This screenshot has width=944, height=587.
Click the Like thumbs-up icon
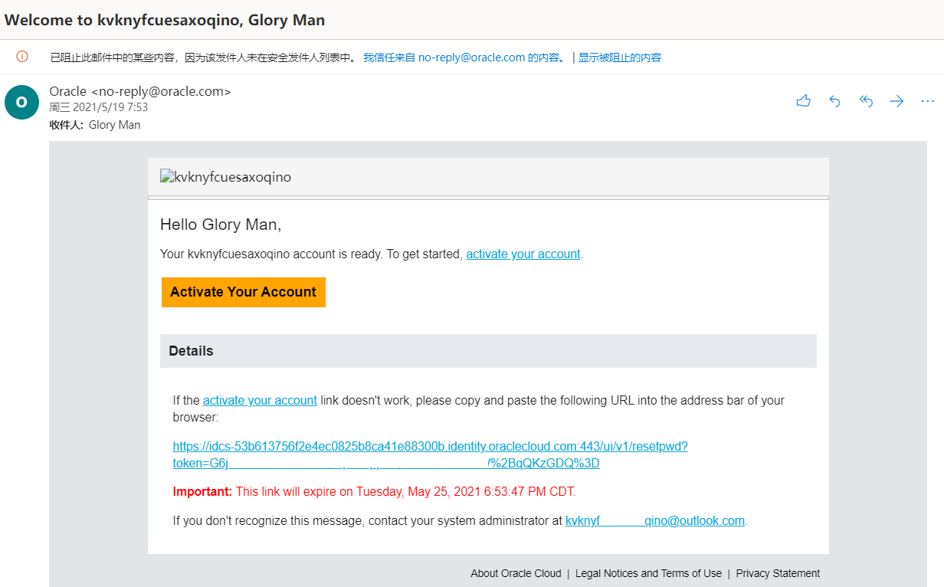pyautogui.click(x=803, y=101)
